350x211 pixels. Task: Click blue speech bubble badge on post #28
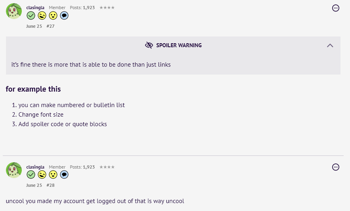(64, 175)
